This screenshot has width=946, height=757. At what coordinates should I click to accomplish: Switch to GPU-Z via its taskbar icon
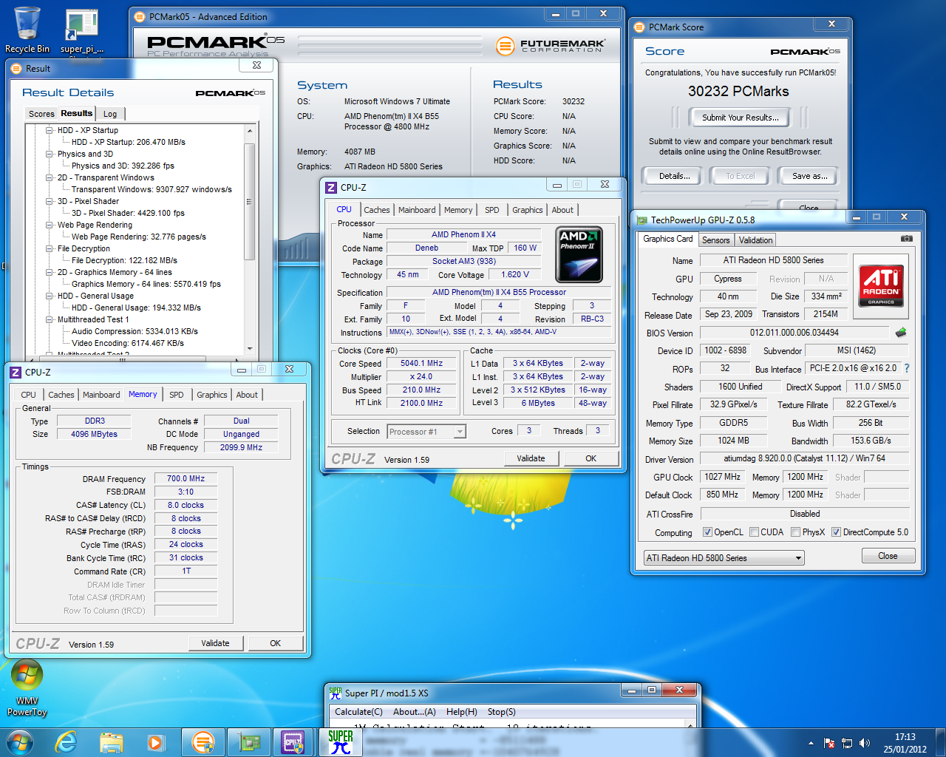tap(248, 742)
